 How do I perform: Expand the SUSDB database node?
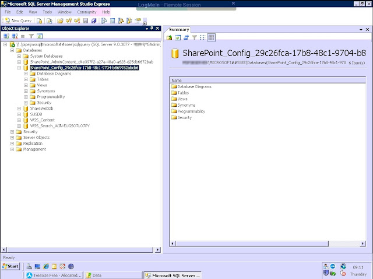[x=19, y=114]
